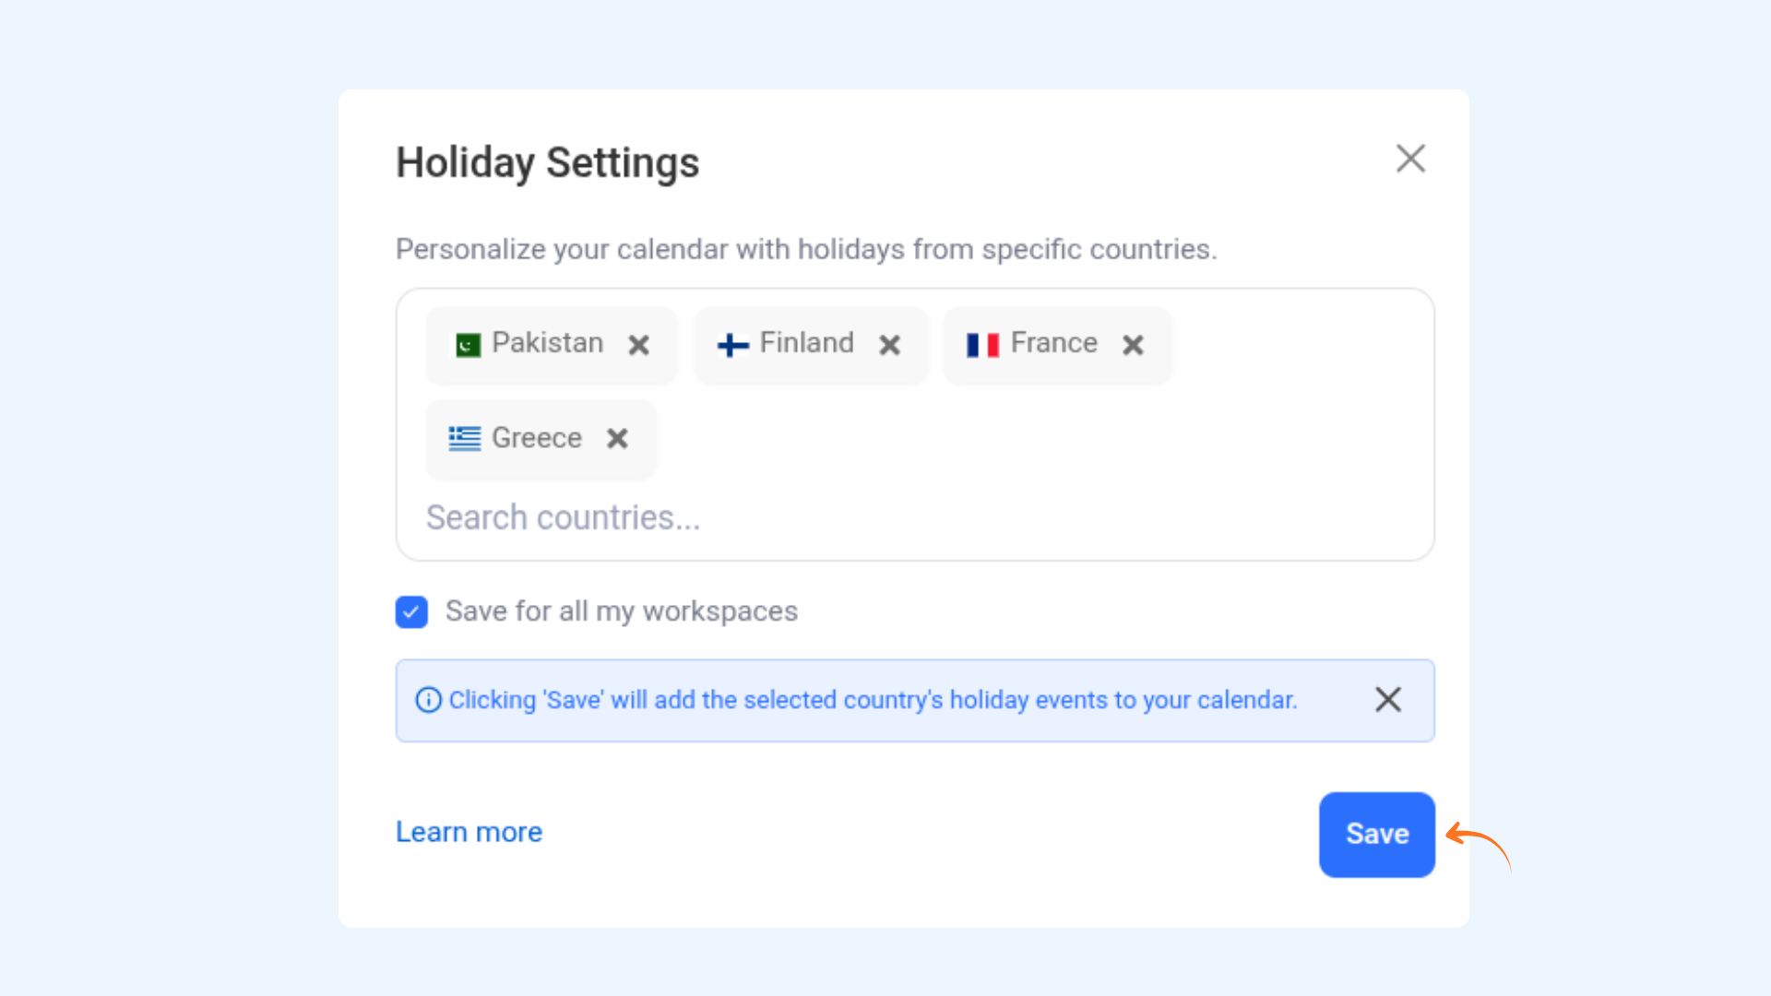Close the Holiday Settings dialog
Viewport: 1771px width, 996px height.
pyautogui.click(x=1410, y=159)
